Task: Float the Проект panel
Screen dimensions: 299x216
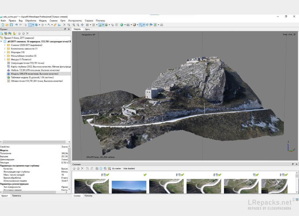Action: pos(65,29)
